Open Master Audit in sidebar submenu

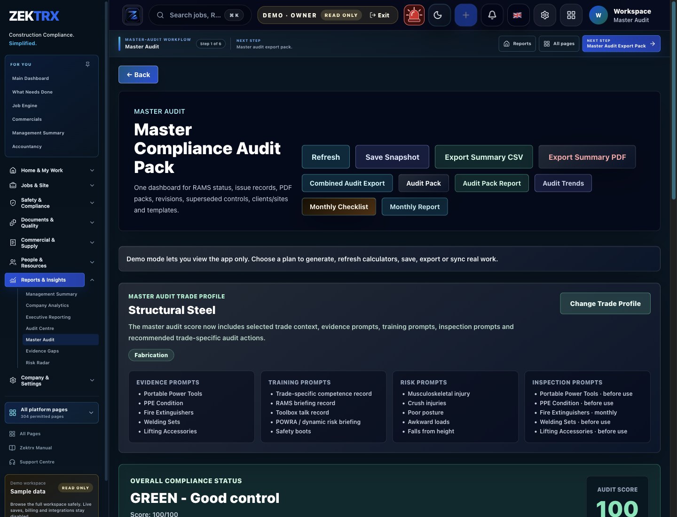(x=61, y=340)
